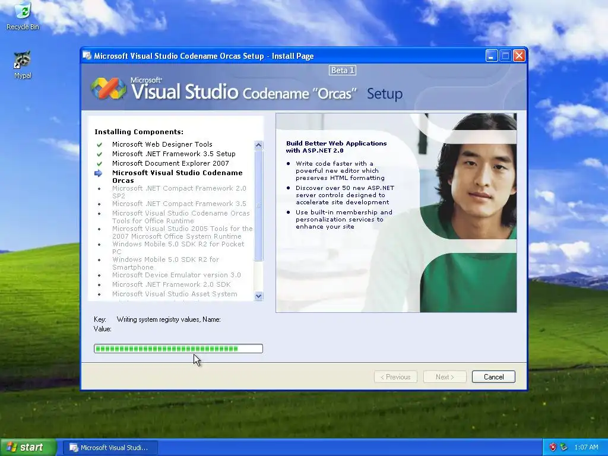608x456 pixels.
Task: Minimize the Orcas Setup window
Action: 492,56
